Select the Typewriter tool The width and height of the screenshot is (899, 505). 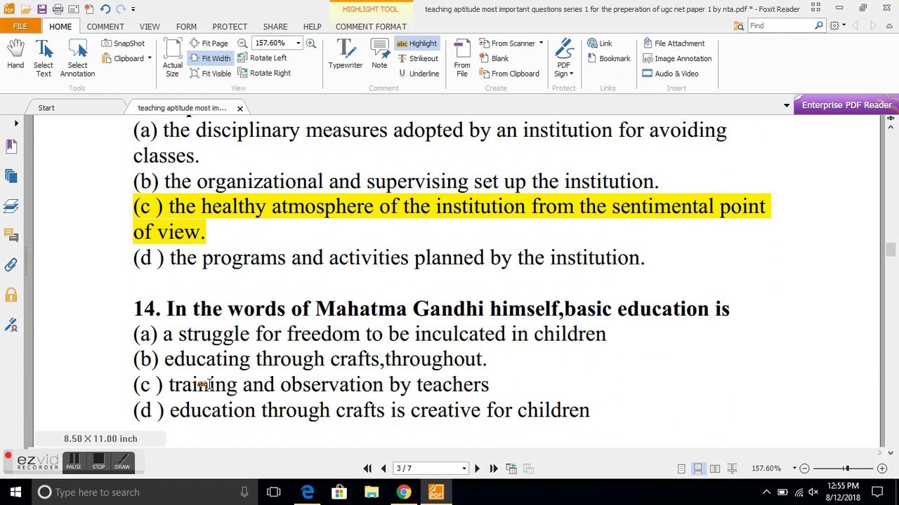(x=345, y=55)
